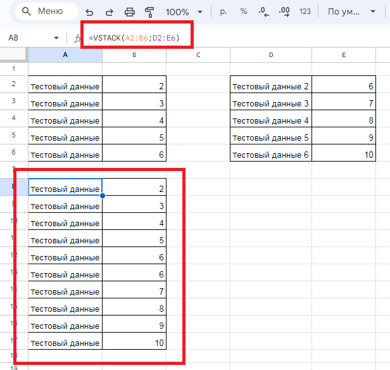Screen dimensions: 390x370
Task: Click cell B6 with value 6
Action: pos(134,153)
